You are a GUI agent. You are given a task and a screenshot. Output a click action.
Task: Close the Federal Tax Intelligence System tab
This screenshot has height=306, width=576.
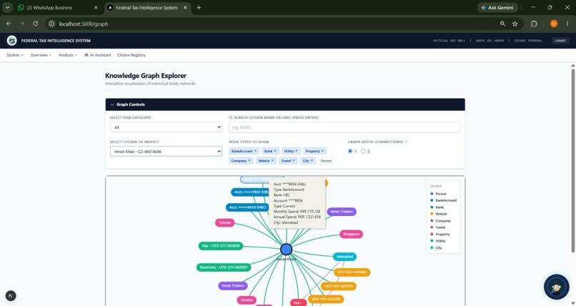(185, 7)
